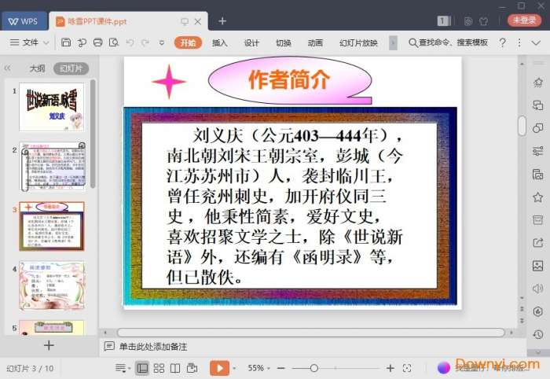
Task: Collapse the ribbon with the chevron
Action: coord(536,42)
